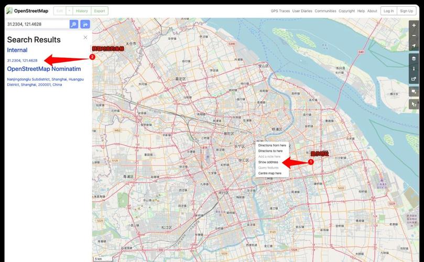Image resolution: width=424 pixels, height=262 pixels.
Task: Click the OpenStreetMap logo
Action: (26, 10)
